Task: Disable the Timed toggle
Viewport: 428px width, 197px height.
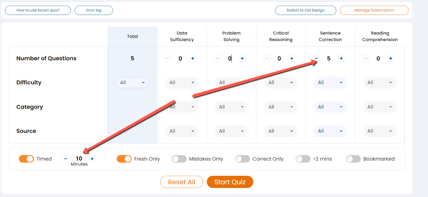Action: point(26,159)
